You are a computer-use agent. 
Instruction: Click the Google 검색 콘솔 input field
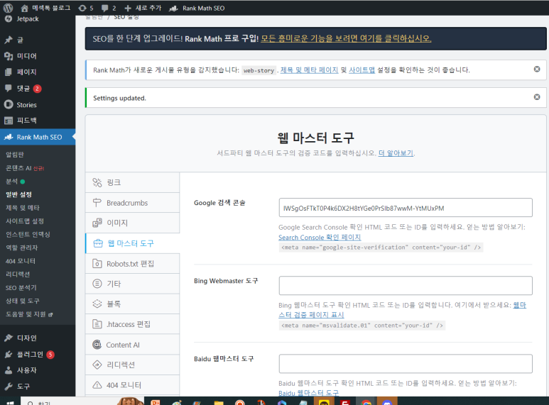click(x=406, y=208)
